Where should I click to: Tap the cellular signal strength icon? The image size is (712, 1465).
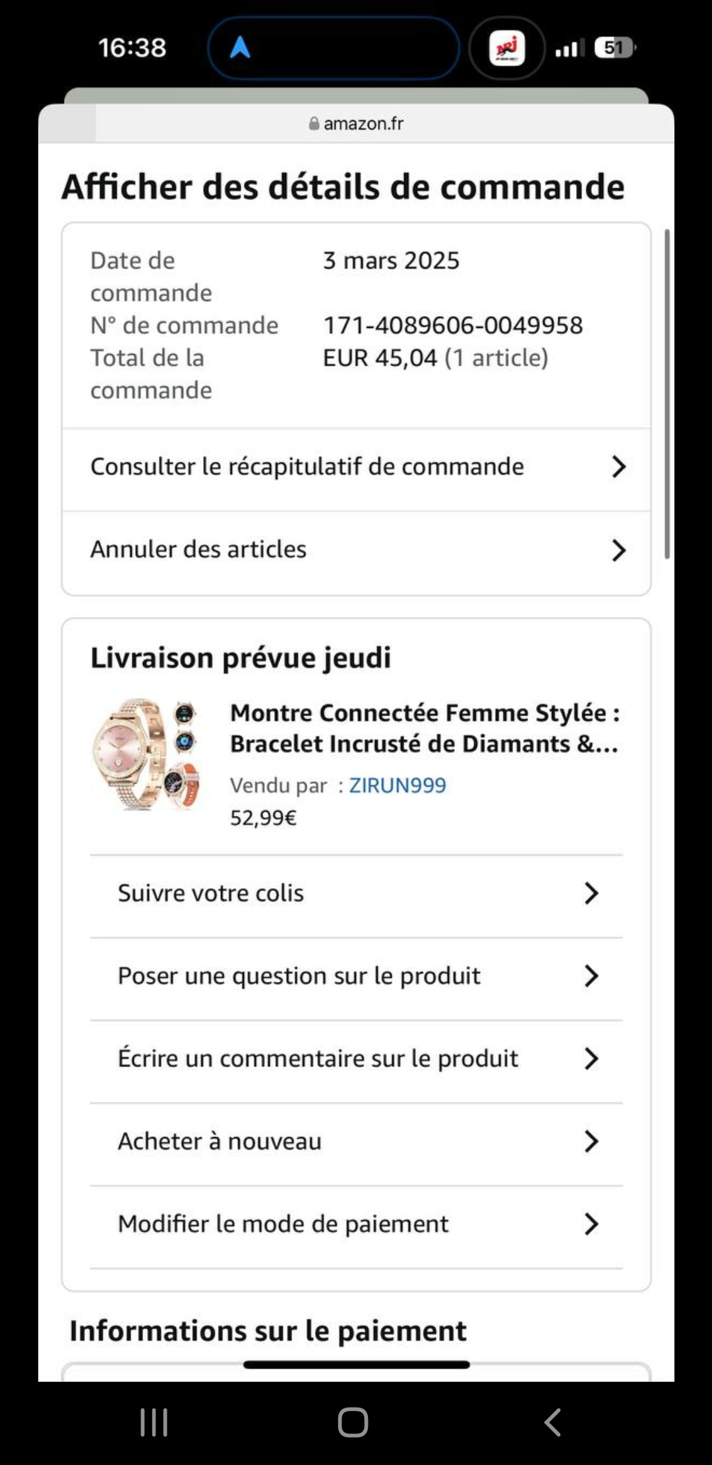[x=570, y=48]
